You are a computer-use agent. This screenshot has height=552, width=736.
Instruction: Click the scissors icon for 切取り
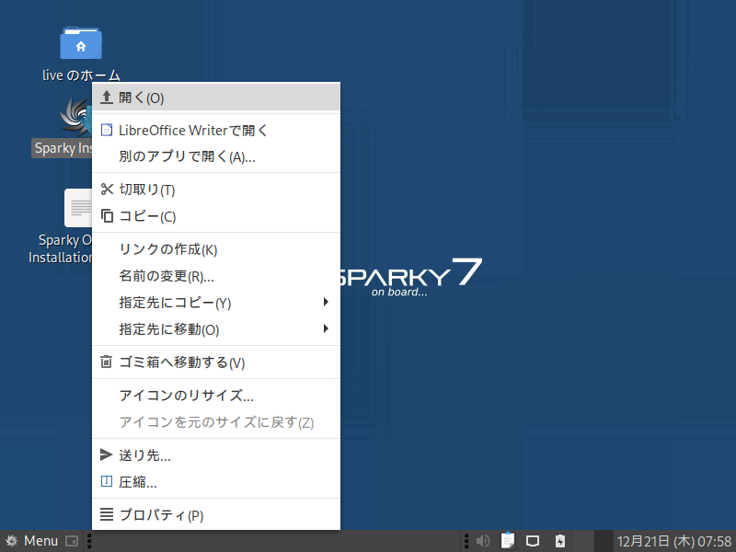point(107,190)
